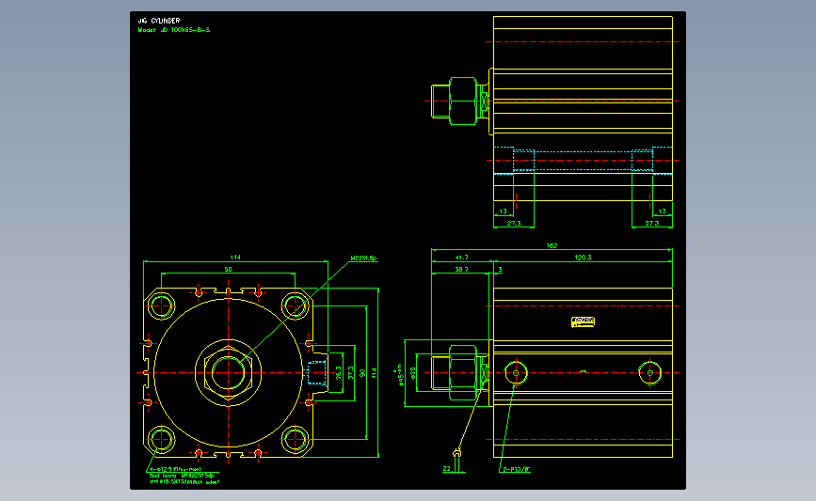Select the right port circle in side view
Screen dimensions: 816x501
click(650, 372)
